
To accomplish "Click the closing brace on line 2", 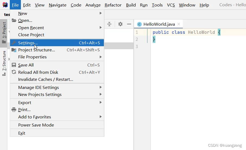I will pos(154,39).
